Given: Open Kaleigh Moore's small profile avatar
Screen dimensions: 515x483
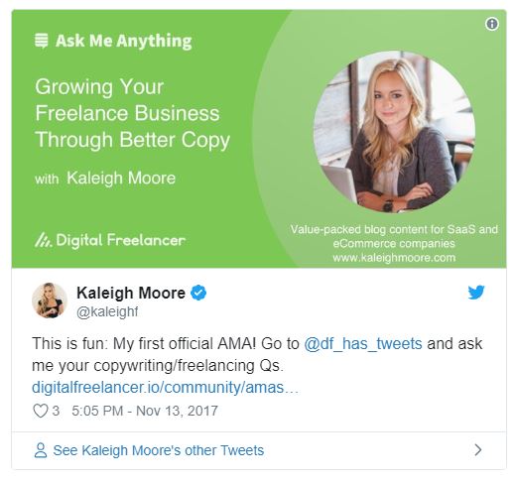Looking at the screenshot, I should [50, 301].
